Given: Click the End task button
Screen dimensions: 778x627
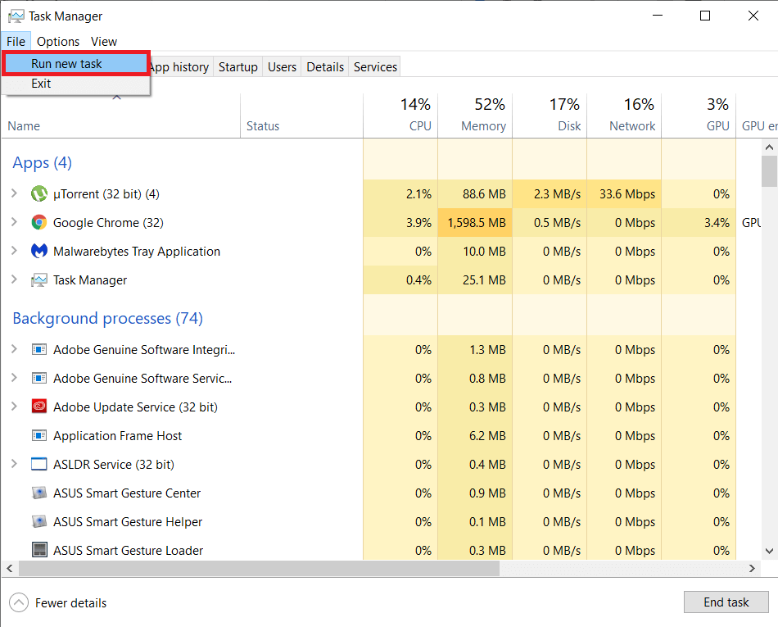Looking at the screenshot, I should [726, 602].
